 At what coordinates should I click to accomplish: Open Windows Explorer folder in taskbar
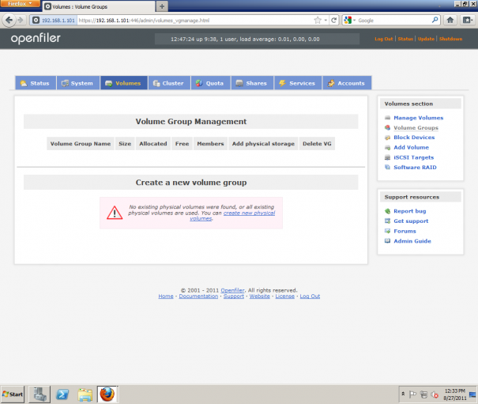coord(85,394)
